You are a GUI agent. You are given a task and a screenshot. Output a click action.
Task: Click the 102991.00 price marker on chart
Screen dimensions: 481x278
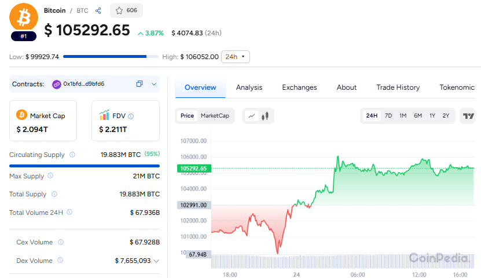(194, 205)
